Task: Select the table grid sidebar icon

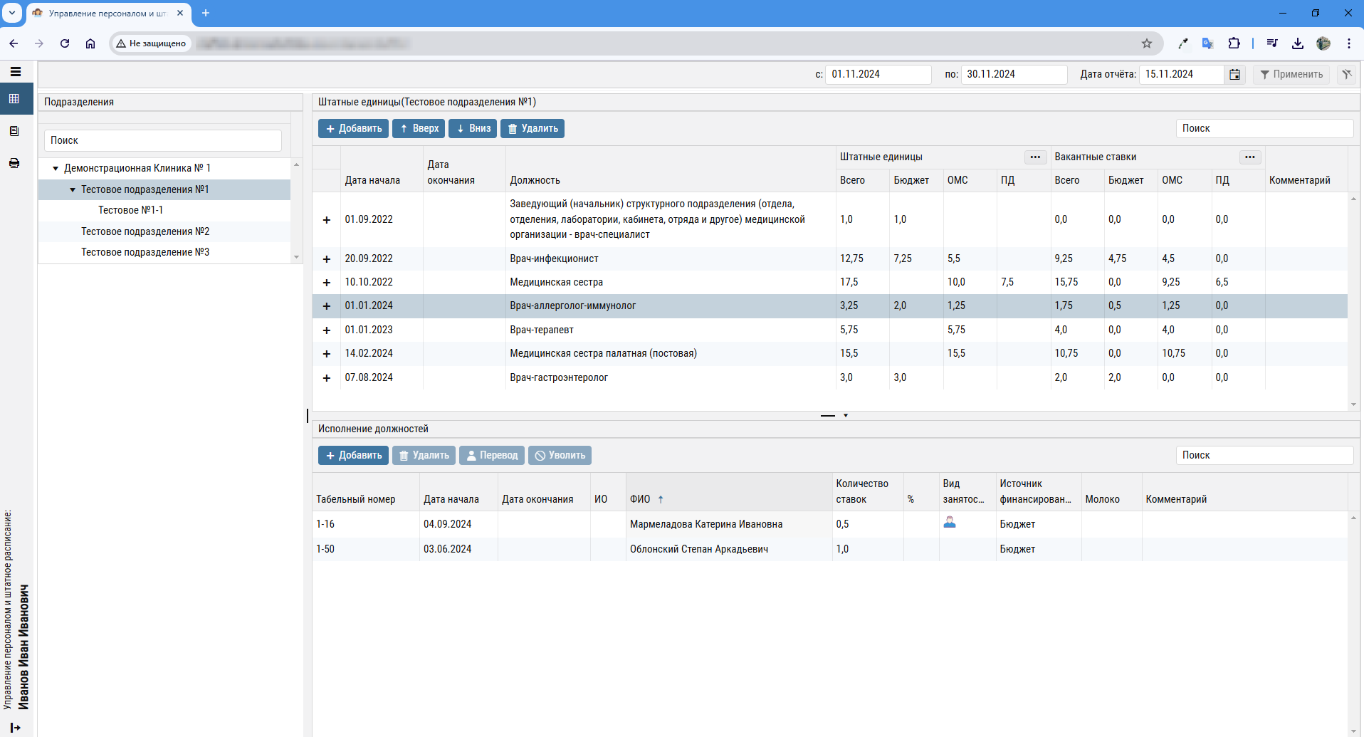Action: click(x=14, y=99)
